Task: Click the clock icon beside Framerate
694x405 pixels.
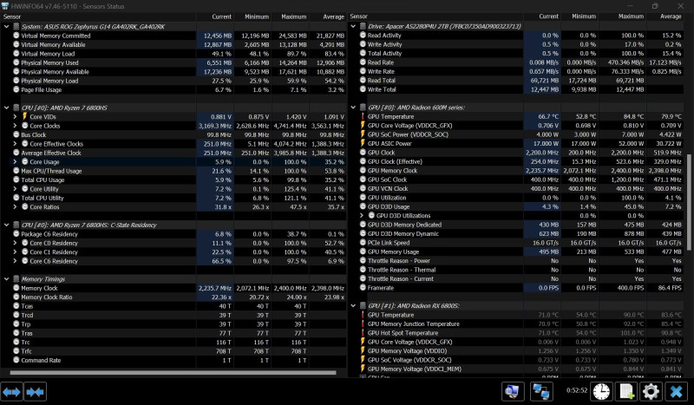Action: click(363, 287)
